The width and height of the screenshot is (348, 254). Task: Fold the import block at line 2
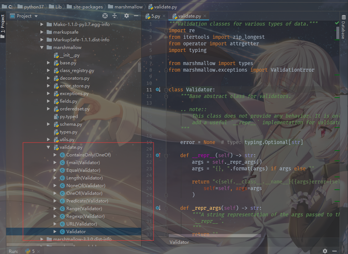point(166,30)
